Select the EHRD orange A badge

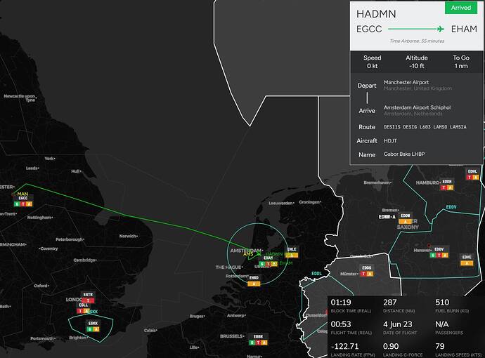[254, 284]
